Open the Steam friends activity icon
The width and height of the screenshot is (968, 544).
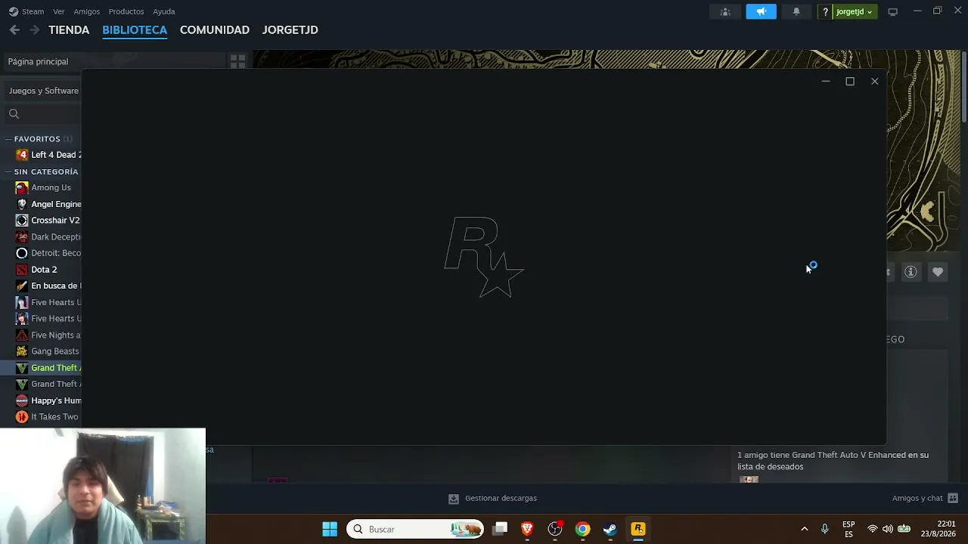725,11
